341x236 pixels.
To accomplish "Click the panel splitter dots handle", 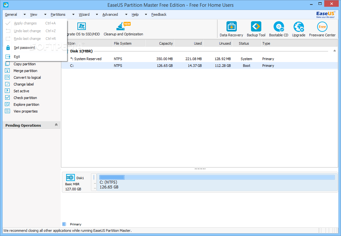I will [x=200, y=168].
